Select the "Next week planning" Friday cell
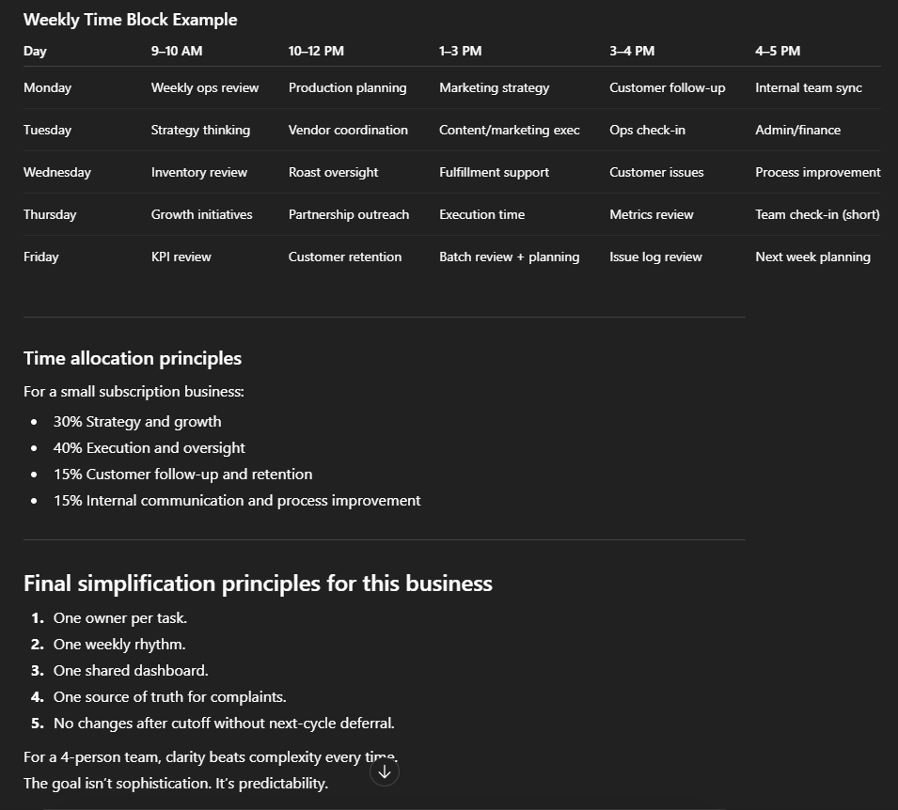This screenshot has height=810, width=898. (812, 257)
